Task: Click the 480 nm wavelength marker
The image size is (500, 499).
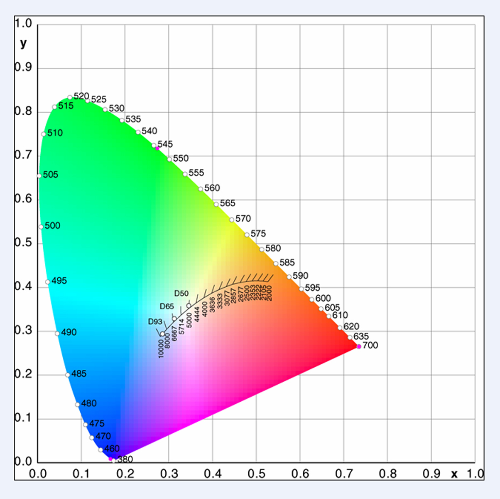Action: tap(78, 405)
